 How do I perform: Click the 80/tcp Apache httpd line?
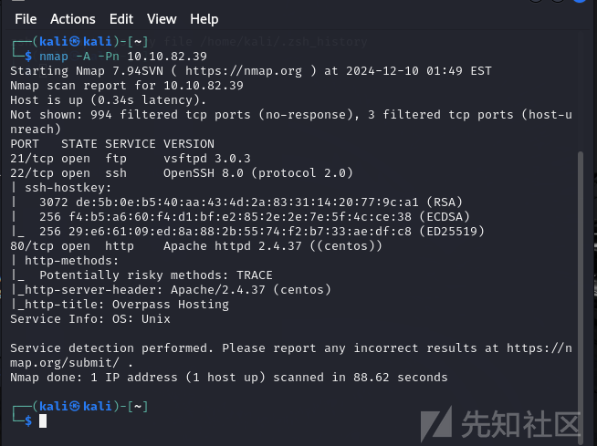click(x=195, y=246)
